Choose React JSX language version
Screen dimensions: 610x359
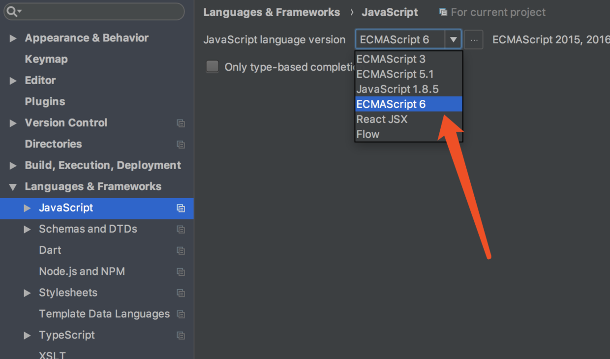tap(382, 119)
